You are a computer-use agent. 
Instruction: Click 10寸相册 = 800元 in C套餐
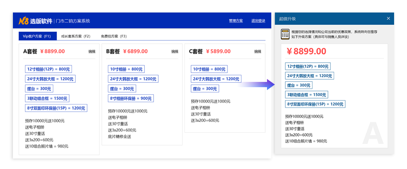point(209,69)
